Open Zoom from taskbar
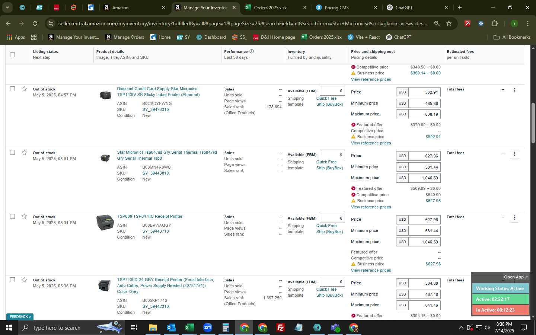This screenshot has width=536, height=335. (207, 328)
